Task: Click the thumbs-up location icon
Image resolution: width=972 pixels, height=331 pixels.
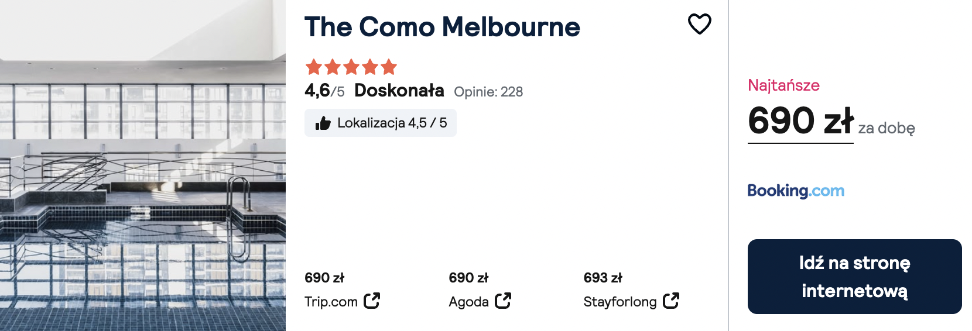Action: coord(323,123)
